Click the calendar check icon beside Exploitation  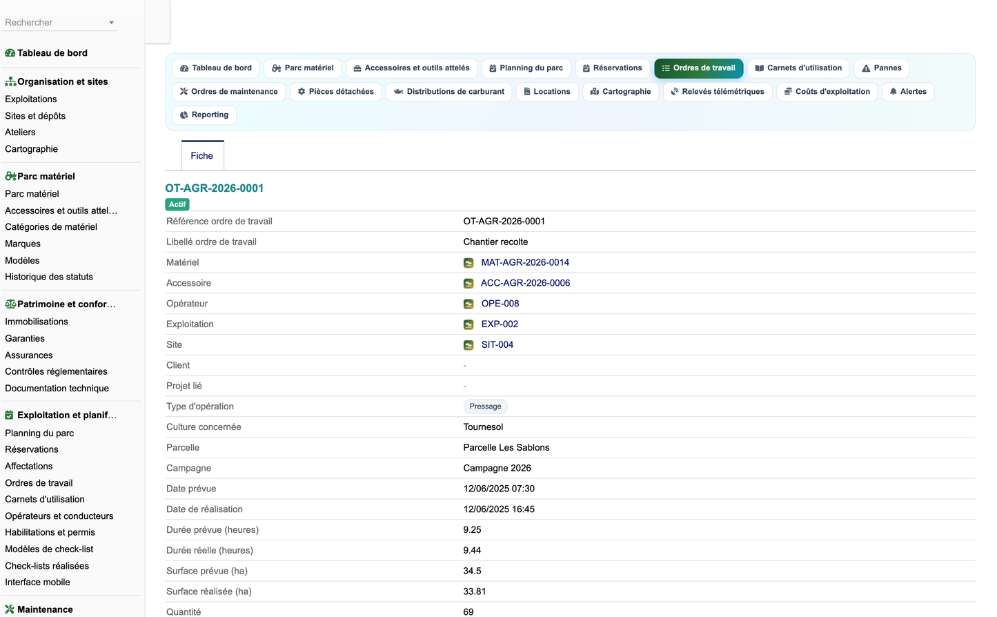click(10, 415)
